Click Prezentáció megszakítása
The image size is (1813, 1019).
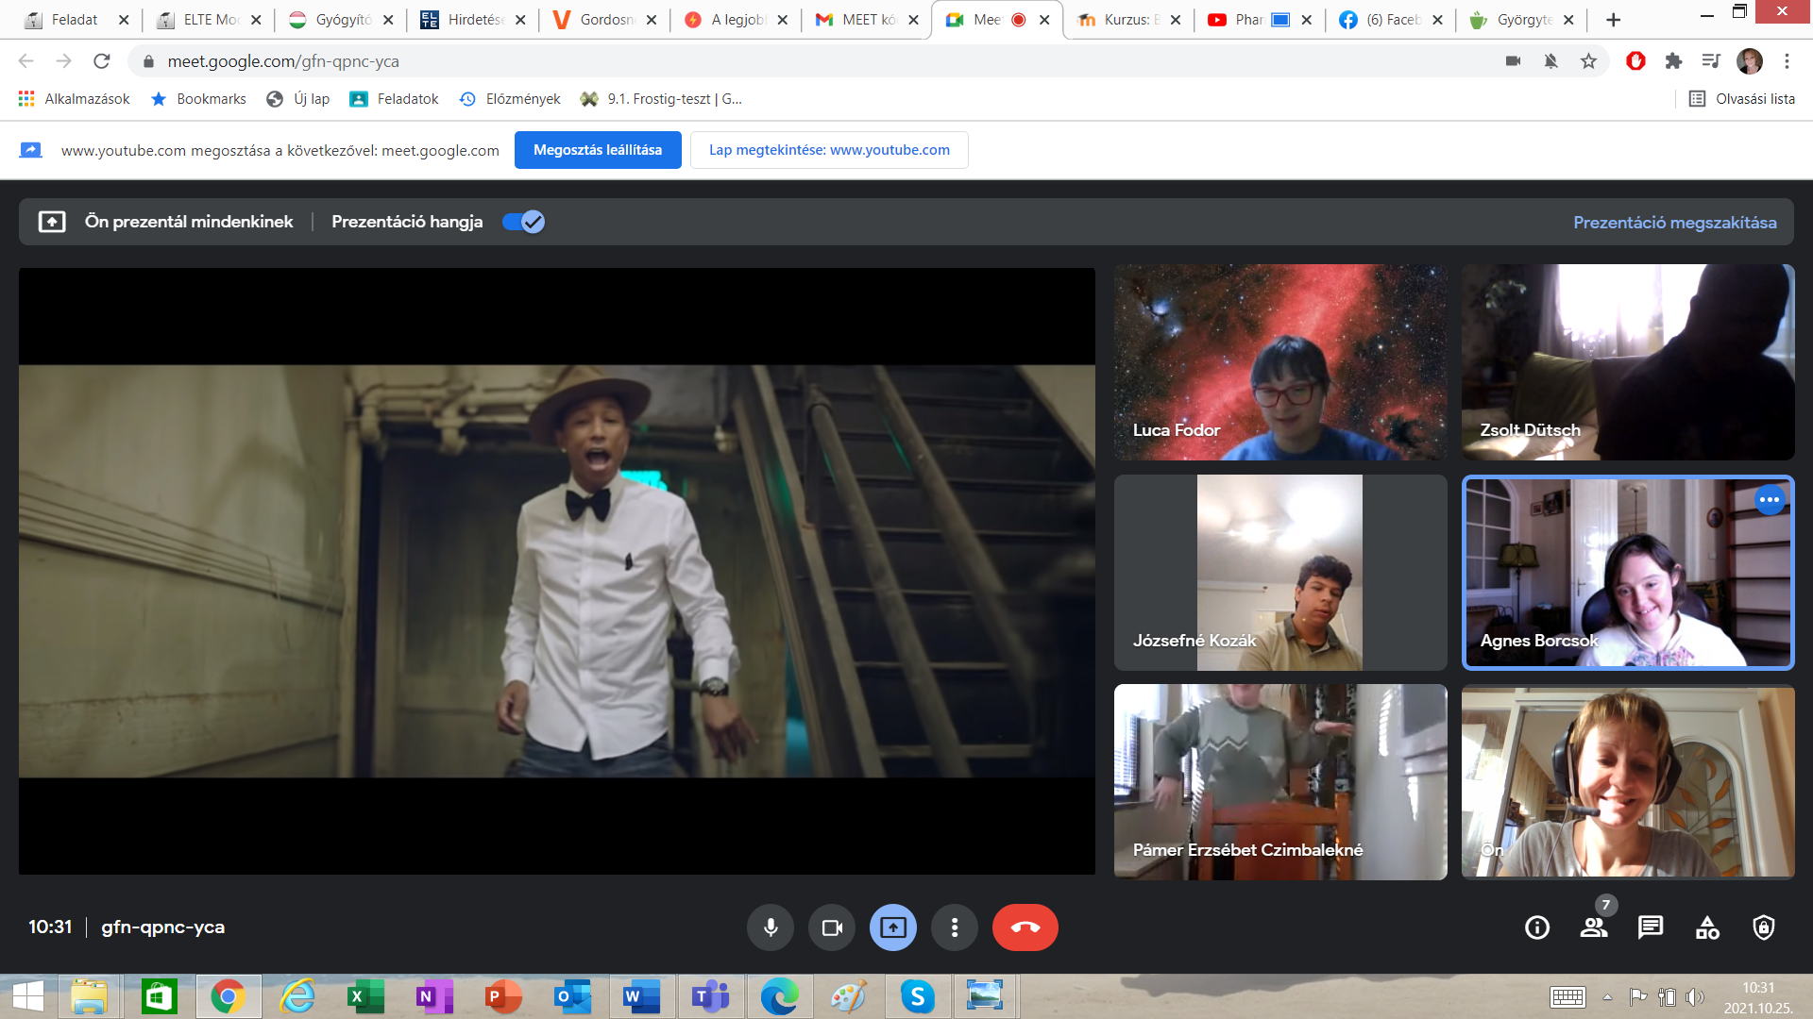[1674, 222]
